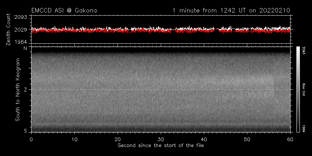Click the 0 second tick label
This screenshot has width=312, height=156.
coord(32,139)
